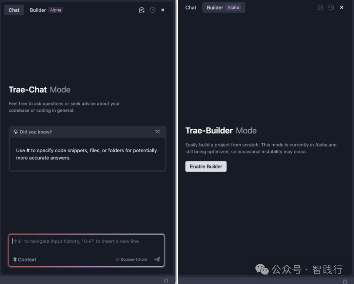This screenshot has width=354, height=284.
Task: Start a new chat in the left panel
Action: click(142, 10)
